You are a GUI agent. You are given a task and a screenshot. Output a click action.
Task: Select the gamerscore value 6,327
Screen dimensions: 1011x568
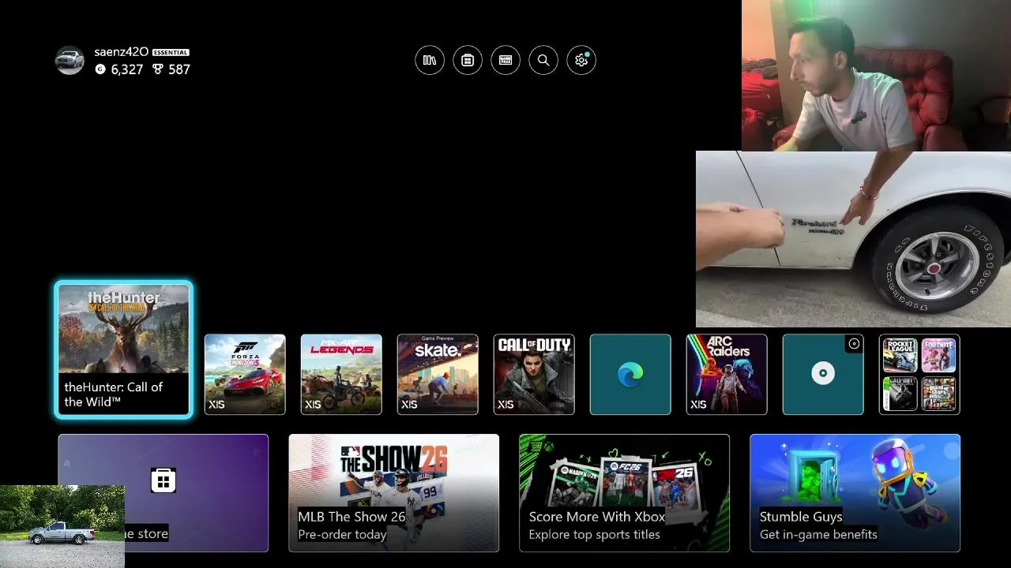tap(126, 69)
